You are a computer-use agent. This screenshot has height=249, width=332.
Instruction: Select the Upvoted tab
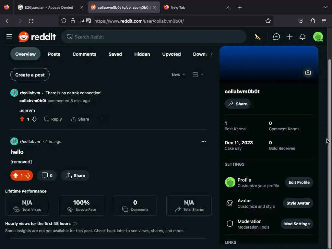tap(172, 54)
